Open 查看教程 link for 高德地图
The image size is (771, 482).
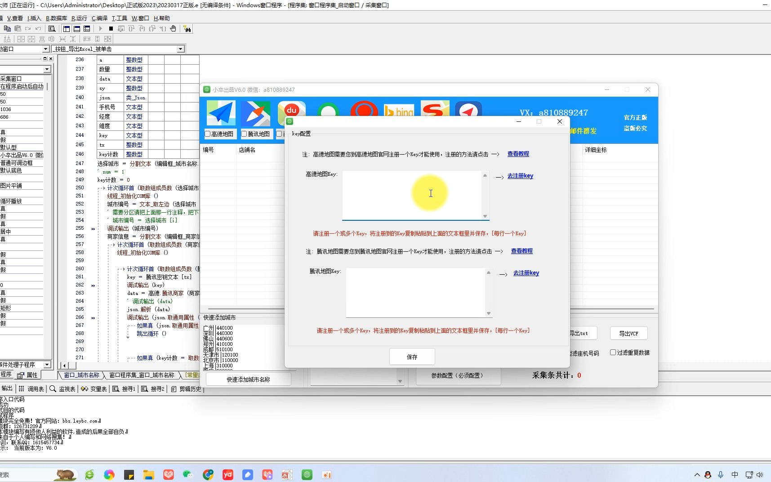(518, 154)
